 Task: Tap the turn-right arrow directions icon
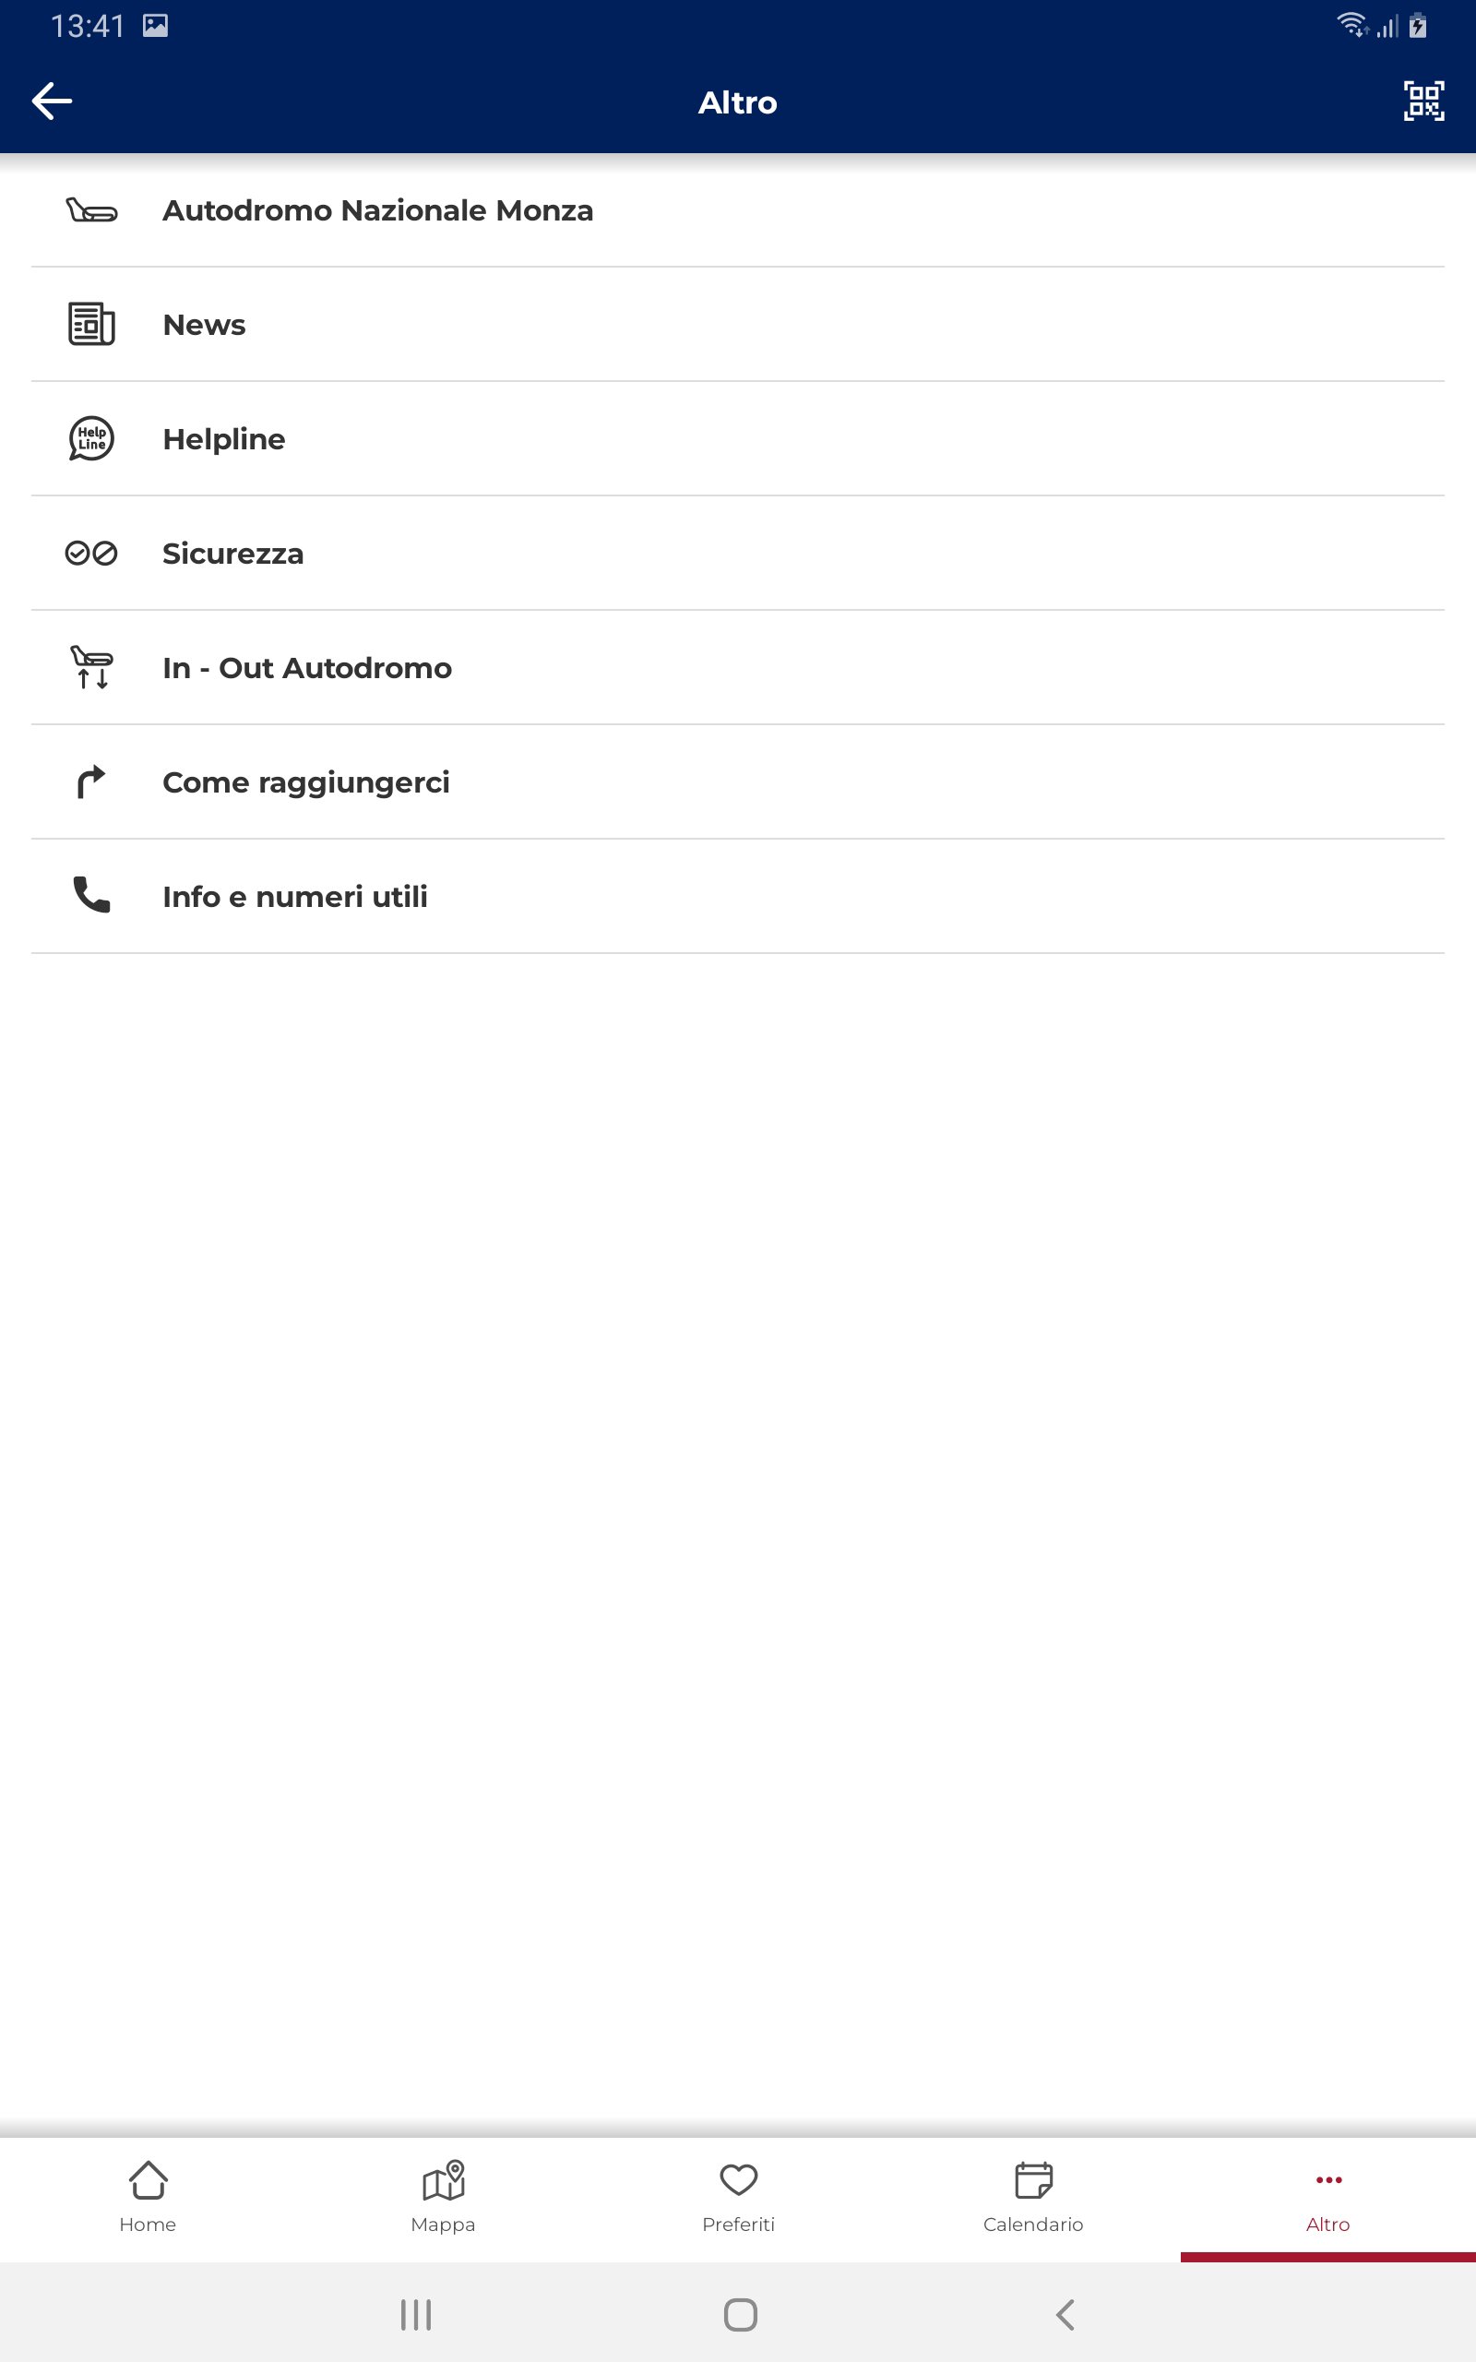[91, 781]
